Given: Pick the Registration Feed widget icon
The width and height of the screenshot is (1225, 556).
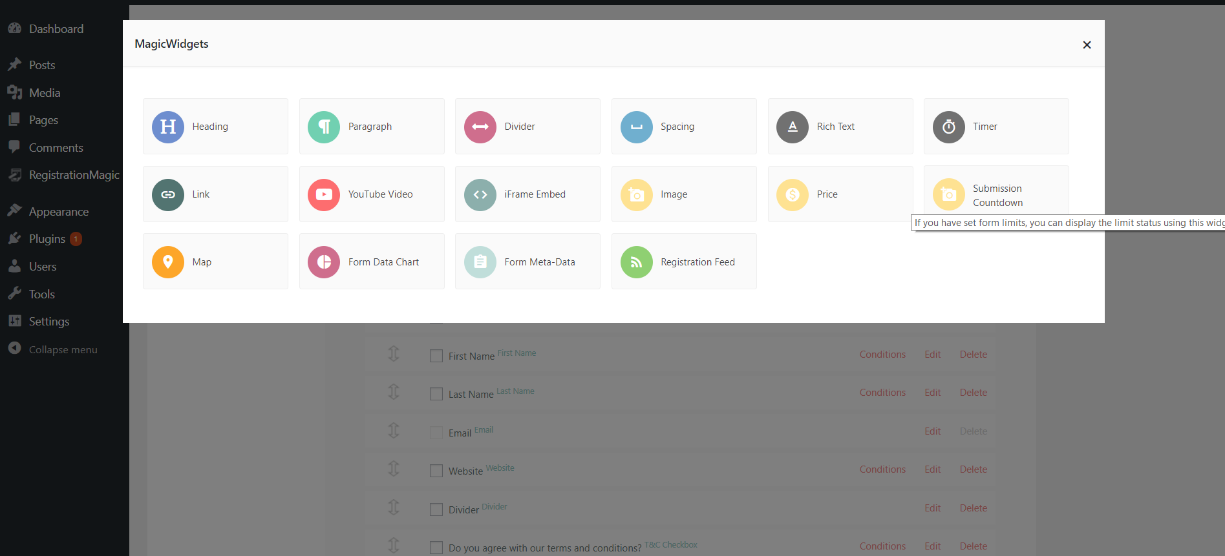Looking at the screenshot, I should coord(637,262).
